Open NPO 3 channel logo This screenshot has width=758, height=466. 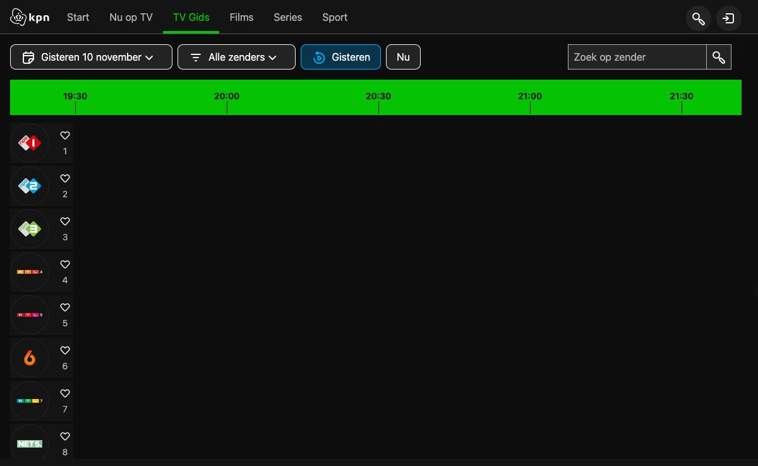[x=30, y=229]
